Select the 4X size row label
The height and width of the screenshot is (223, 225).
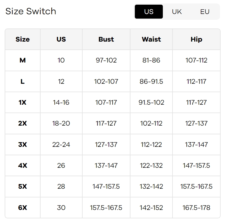tap(22, 165)
